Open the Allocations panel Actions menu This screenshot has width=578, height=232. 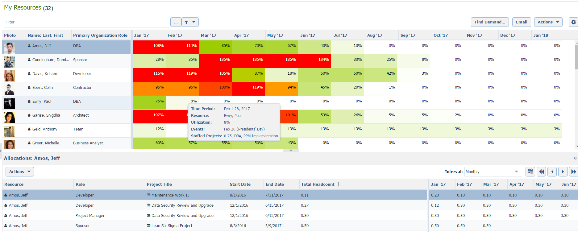[20, 172]
